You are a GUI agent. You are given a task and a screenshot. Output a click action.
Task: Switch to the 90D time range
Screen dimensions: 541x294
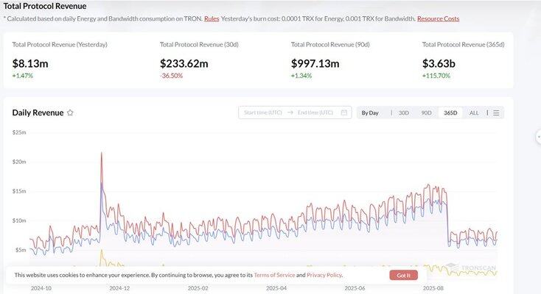[426, 112]
